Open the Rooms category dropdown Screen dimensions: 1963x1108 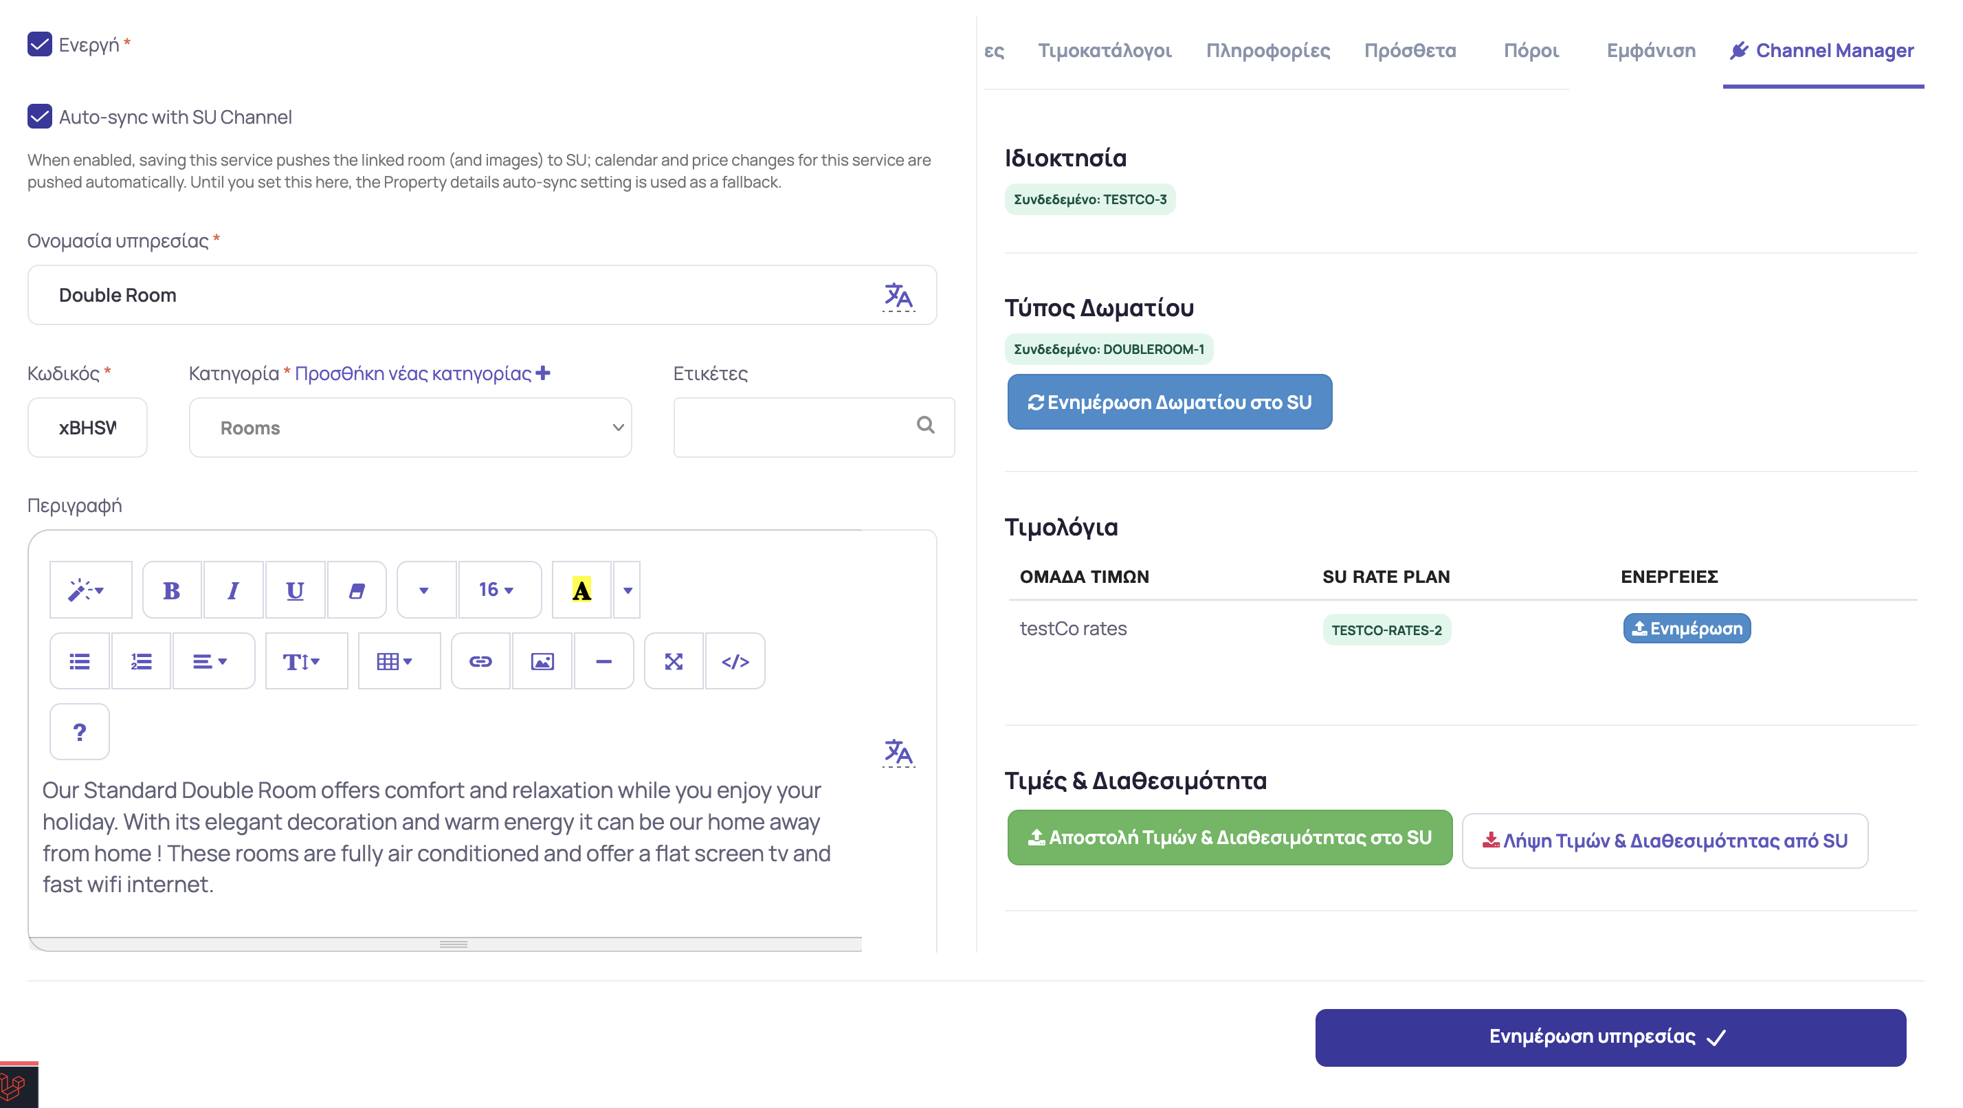pos(410,428)
